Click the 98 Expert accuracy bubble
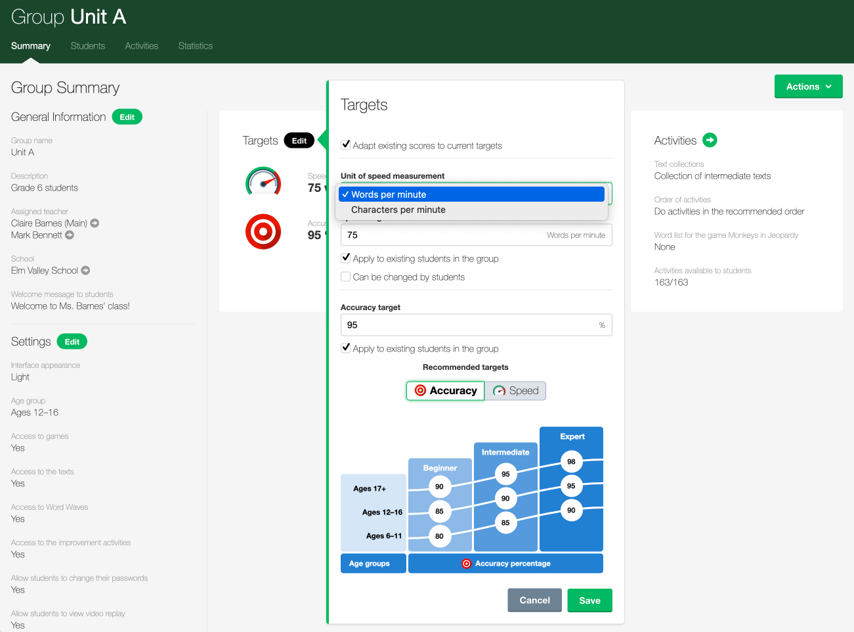 coord(571,462)
